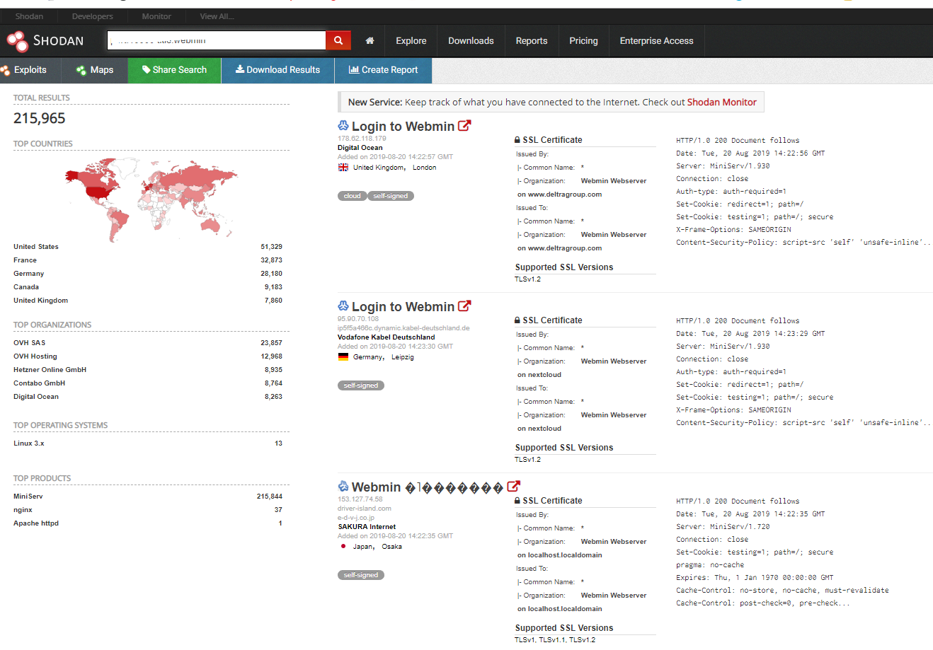Click SAKURA Internet organization
Viewport: 933px width, 650px height.
[x=367, y=527]
